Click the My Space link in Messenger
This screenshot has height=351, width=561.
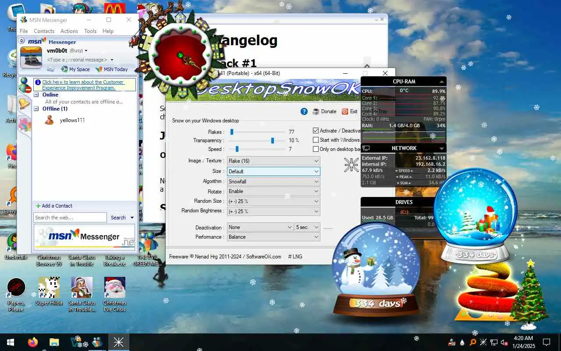[75, 69]
